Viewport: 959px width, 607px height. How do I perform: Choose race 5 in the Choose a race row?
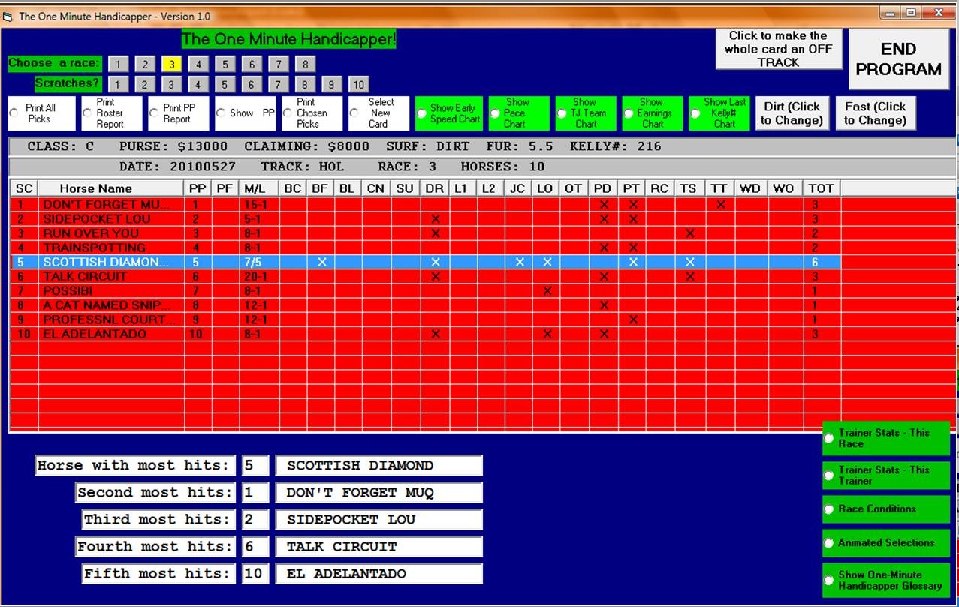tap(225, 64)
